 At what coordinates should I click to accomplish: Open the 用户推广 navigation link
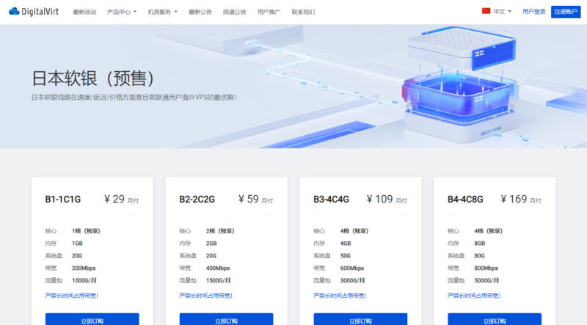point(269,12)
